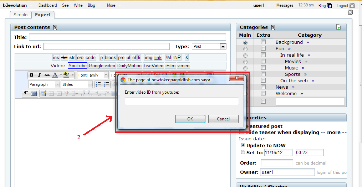Image resolution: width=362 pixels, height=187 pixels.
Task: Open Welcome category link arrows »
Action: 302,94
